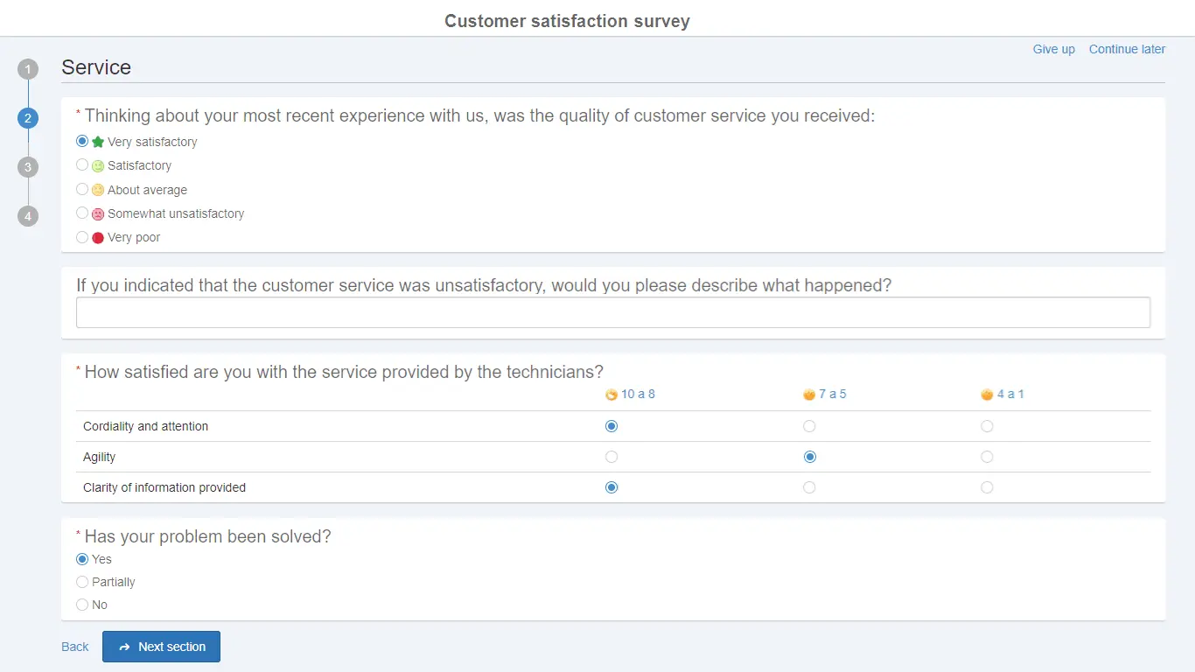Click the Next section button

tap(161, 647)
